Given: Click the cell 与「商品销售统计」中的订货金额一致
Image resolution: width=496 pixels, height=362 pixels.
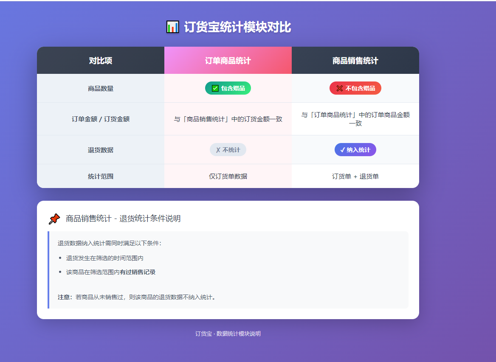Looking at the screenshot, I should [x=228, y=119].
